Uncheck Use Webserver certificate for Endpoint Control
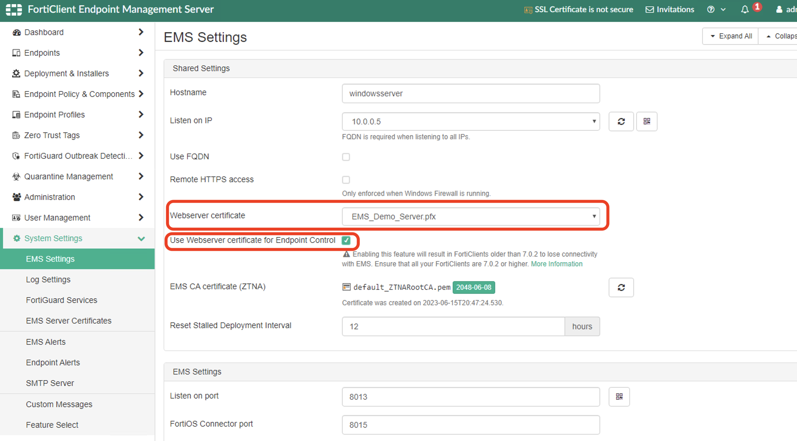Screen dimensions: 797x441 click(346, 240)
